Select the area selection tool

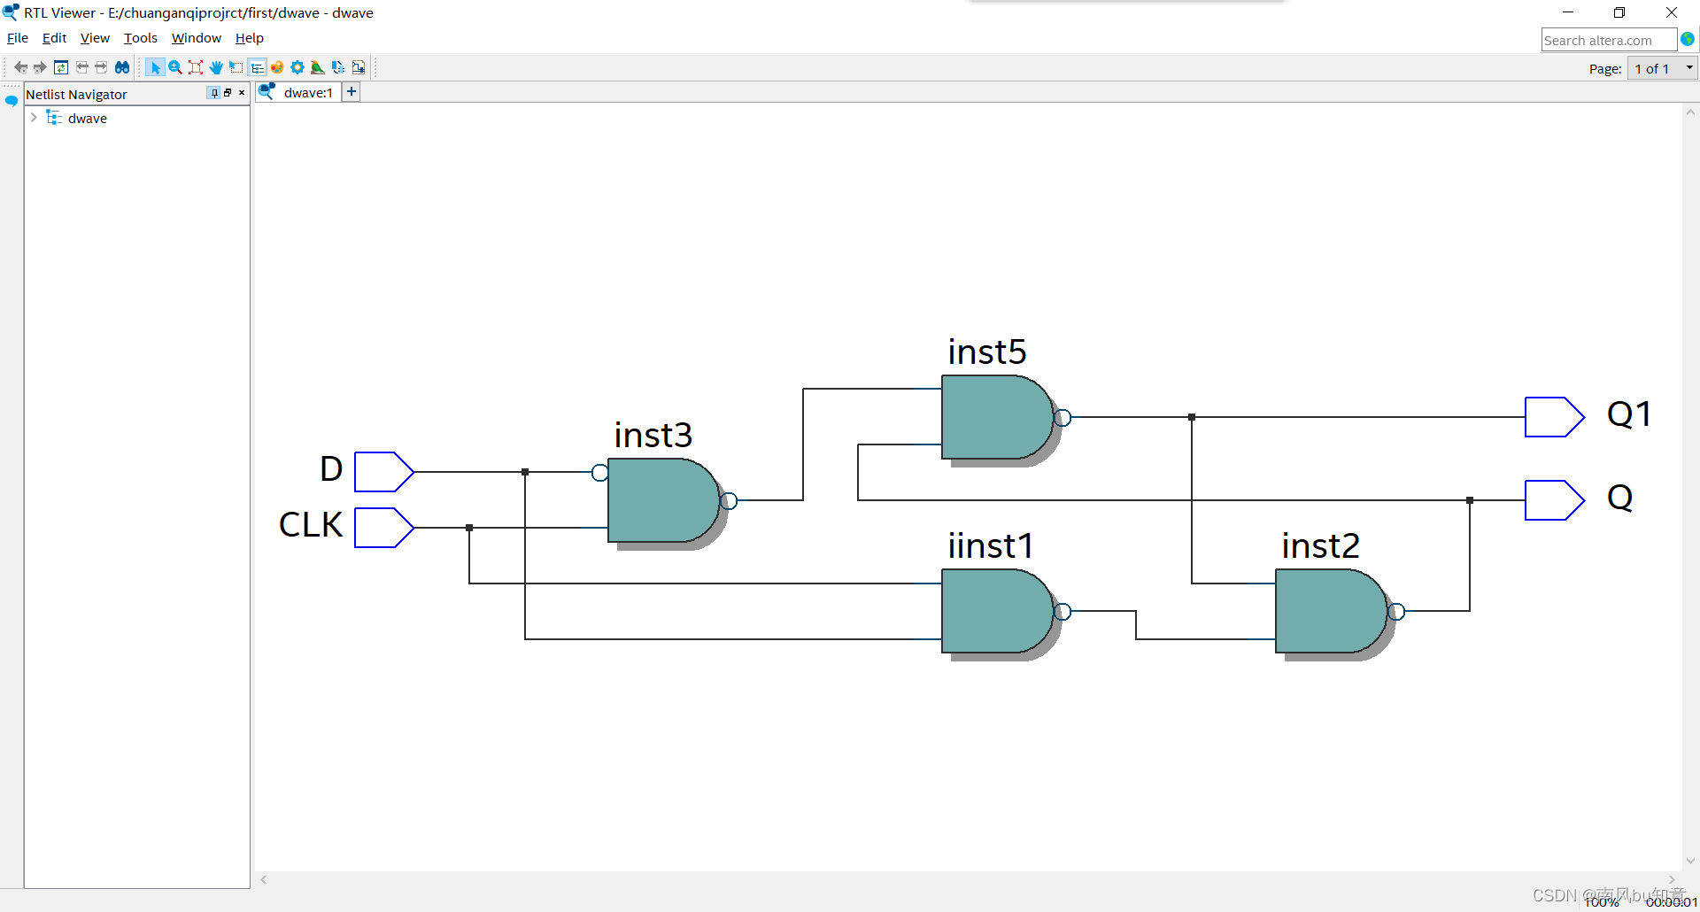pos(236,67)
